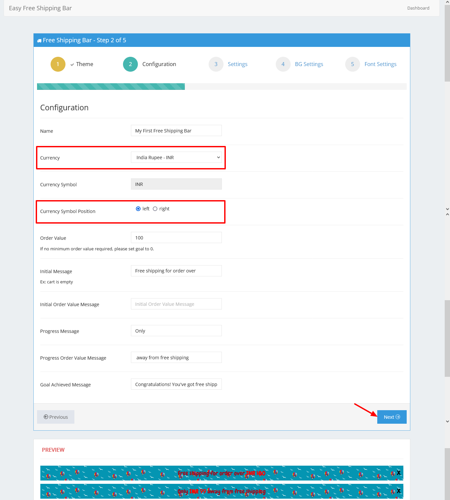The height and width of the screenshot is (500, 450).
Task: Click the step 3 Settings circle icon
Action: coord(216,64)
